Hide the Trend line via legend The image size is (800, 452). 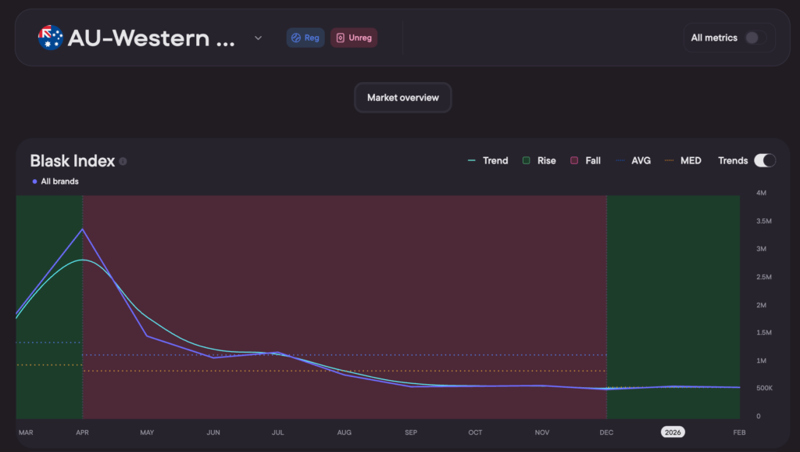tap(487, 160)
